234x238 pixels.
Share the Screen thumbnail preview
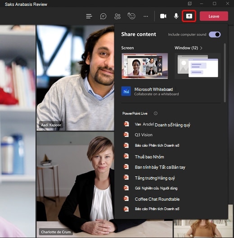[145, 66]
